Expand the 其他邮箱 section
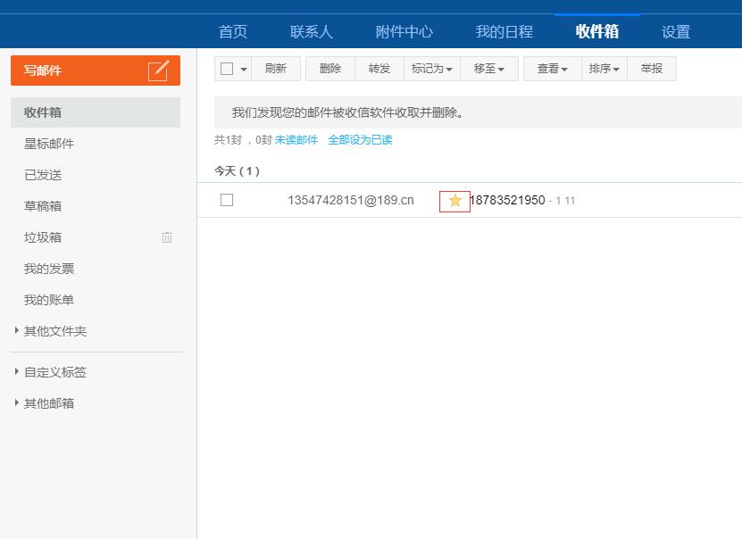 (x=17, y=403)
